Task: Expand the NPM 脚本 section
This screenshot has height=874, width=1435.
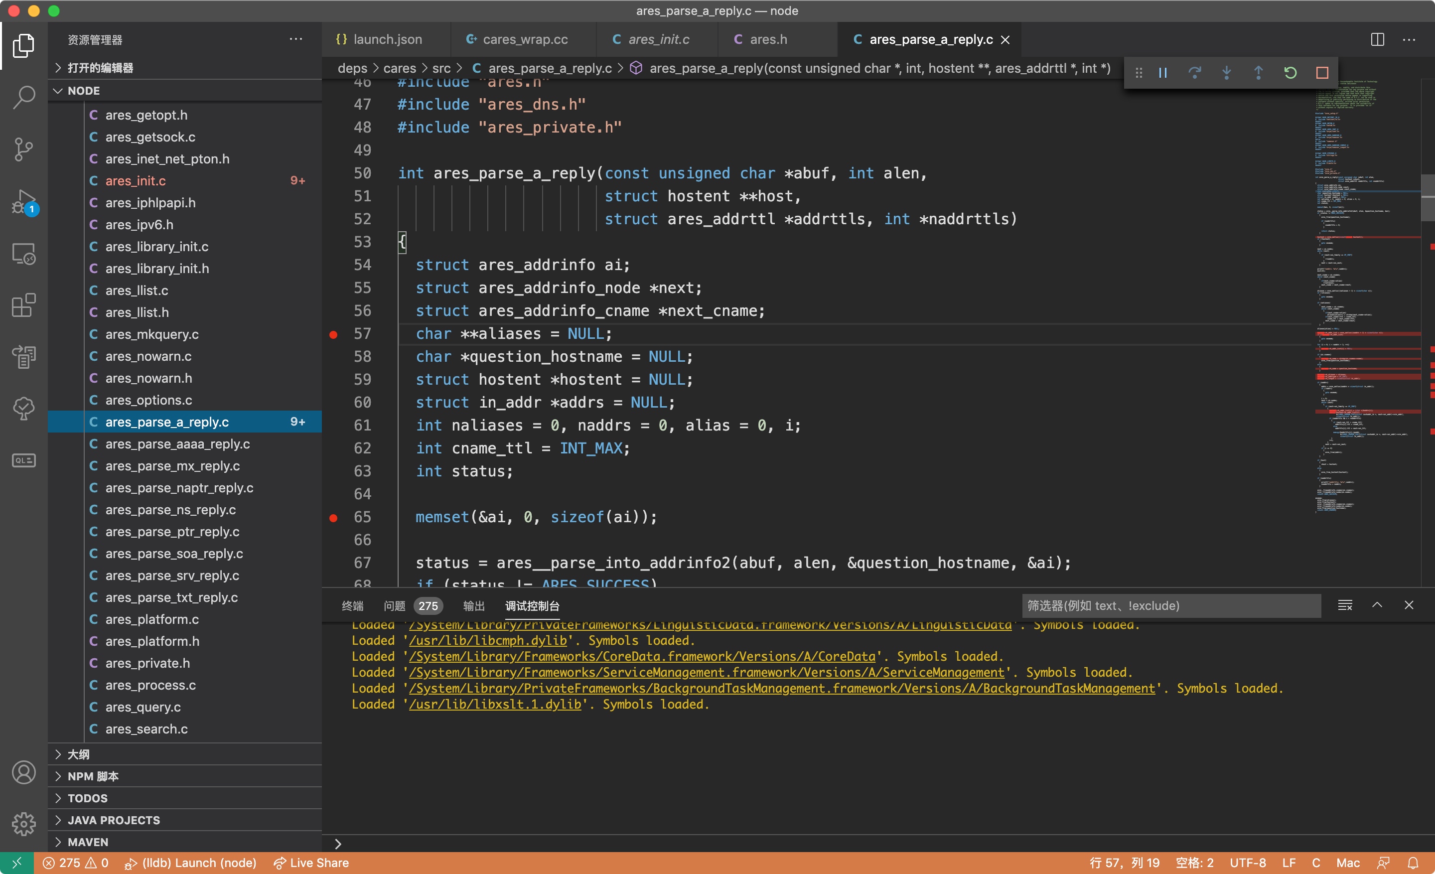Action: 185,776
